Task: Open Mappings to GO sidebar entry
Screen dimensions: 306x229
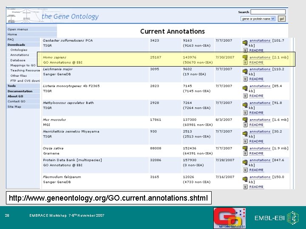Action: (x=23, y=65)
